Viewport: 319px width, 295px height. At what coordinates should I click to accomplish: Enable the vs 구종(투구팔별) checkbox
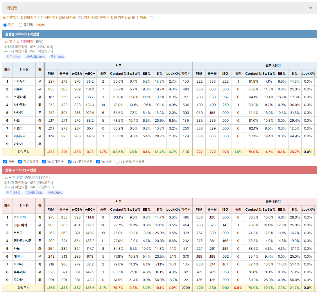(x=117, y=161)
